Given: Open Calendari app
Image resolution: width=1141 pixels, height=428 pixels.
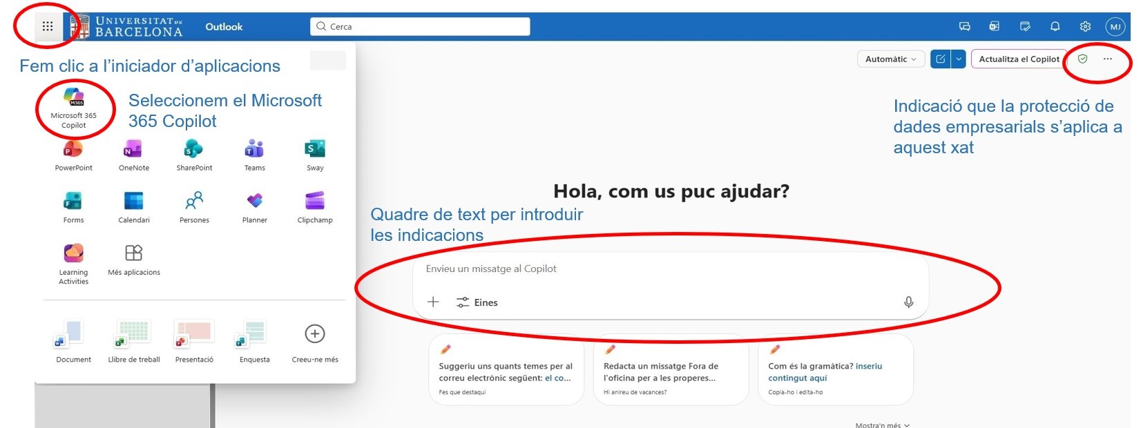Looking at the screenshot, I should click(x=134, y=208).
